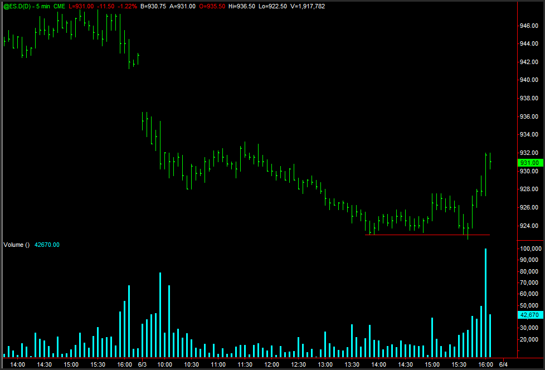
Task: Select the L=931.00 last price value
Action: pyautogui.click(x=81, y=6)
